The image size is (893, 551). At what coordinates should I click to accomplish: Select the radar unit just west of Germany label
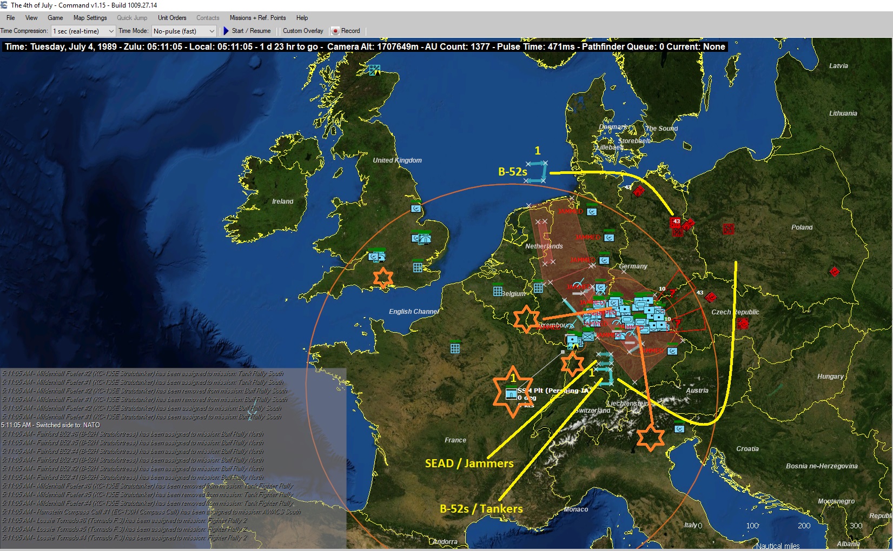click(x=604, y=260)
